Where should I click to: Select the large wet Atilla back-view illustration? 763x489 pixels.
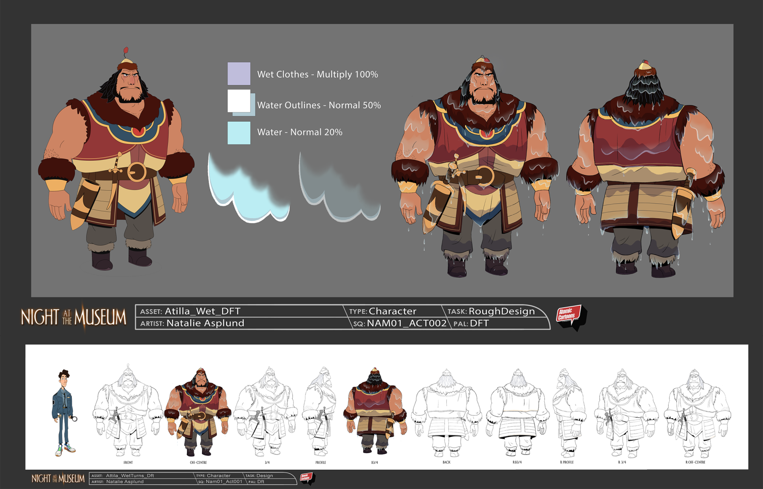tap(645, 168)
